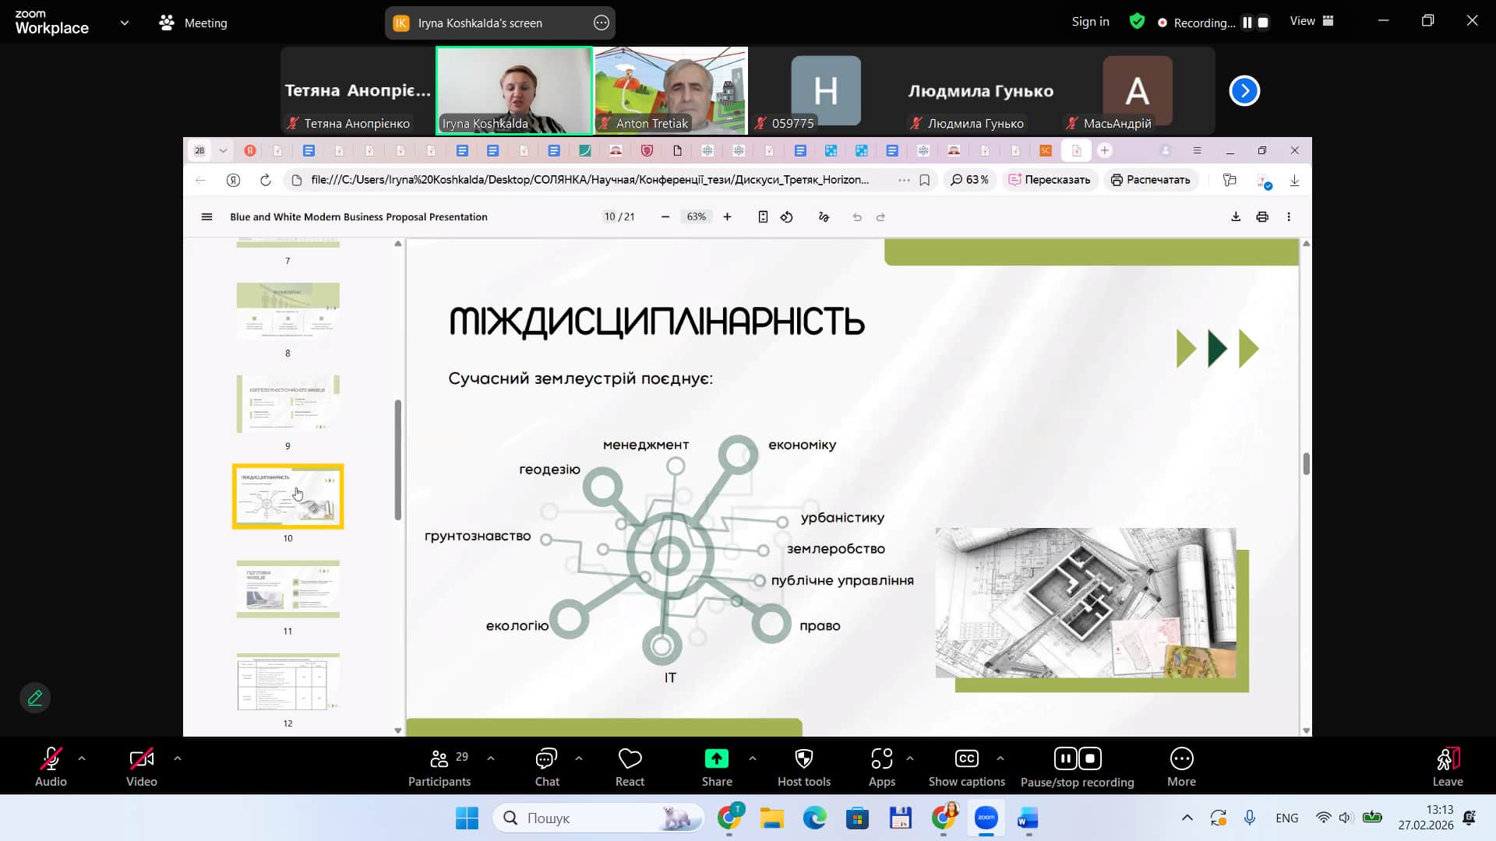Show next participants with blue arrow

click(1244, 91)
